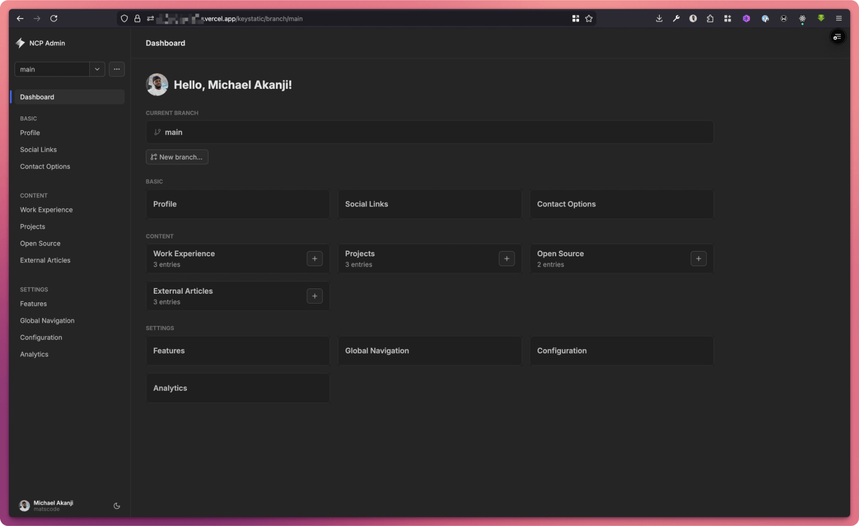
Task: Add an External Articles entry via plus icon
Action: (x=315, y=296)
